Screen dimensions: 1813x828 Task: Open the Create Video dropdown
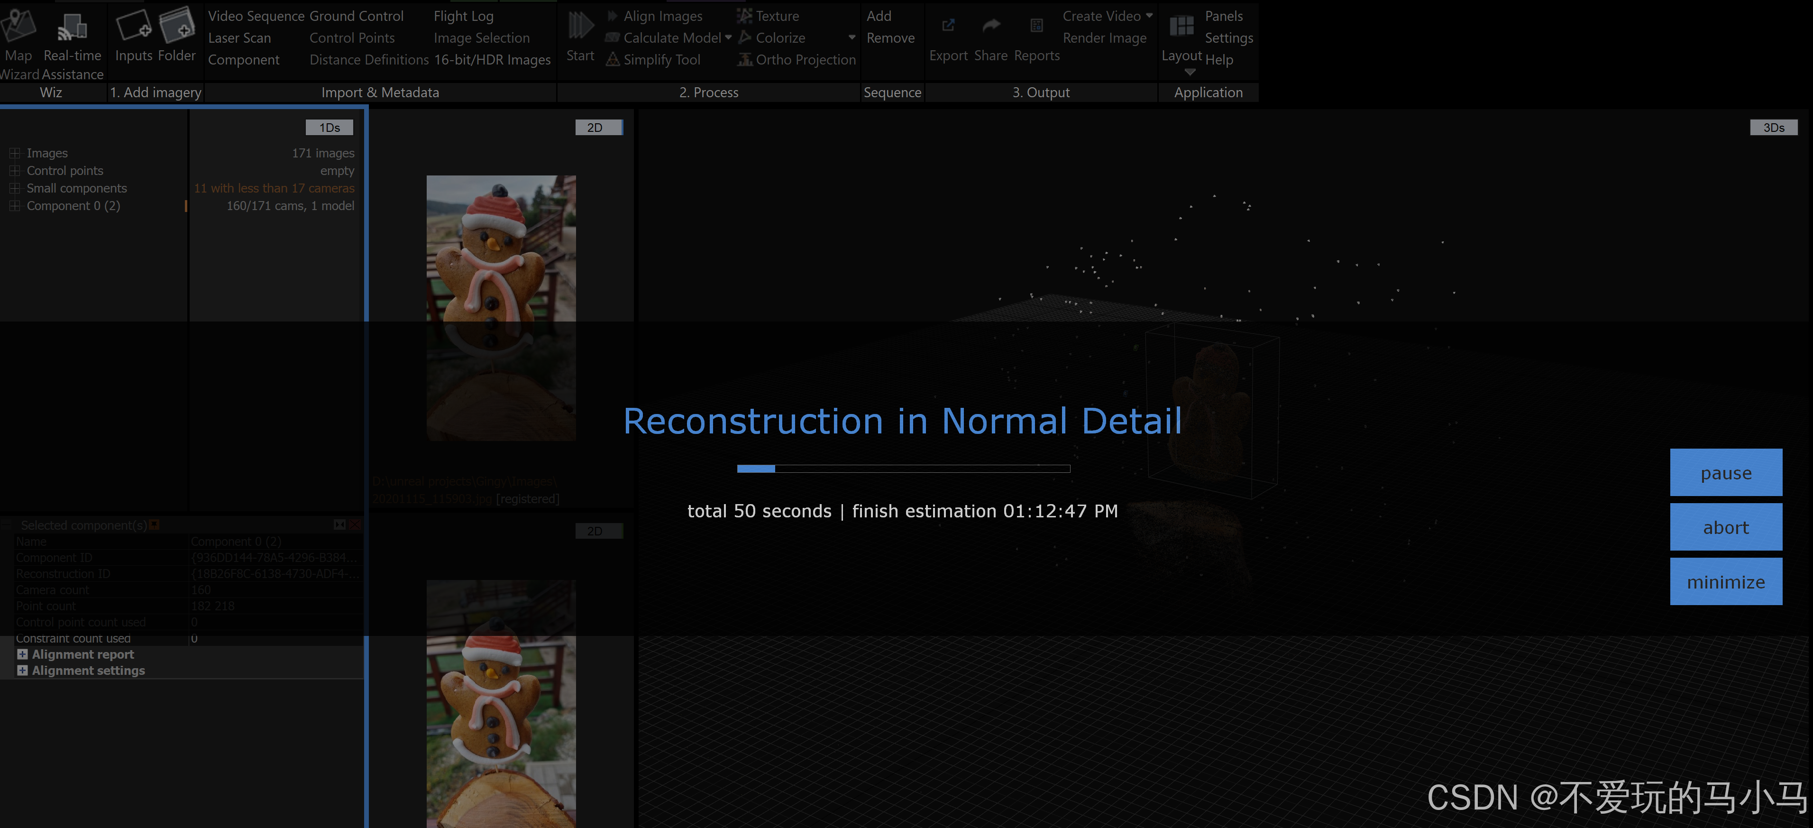click(1149, 16)
